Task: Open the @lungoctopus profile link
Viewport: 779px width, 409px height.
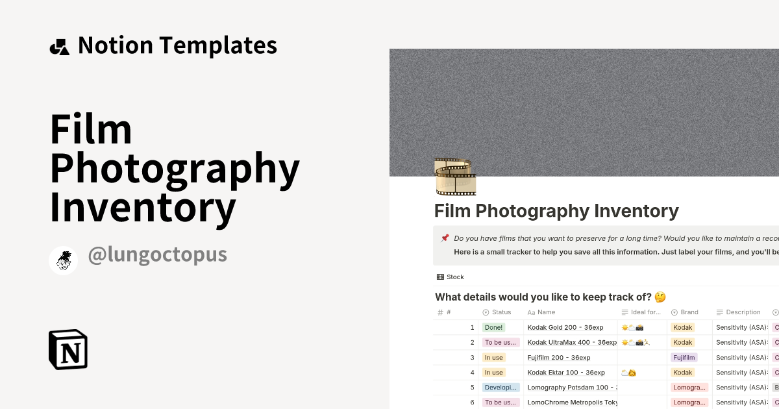Action: coord(157,254)
